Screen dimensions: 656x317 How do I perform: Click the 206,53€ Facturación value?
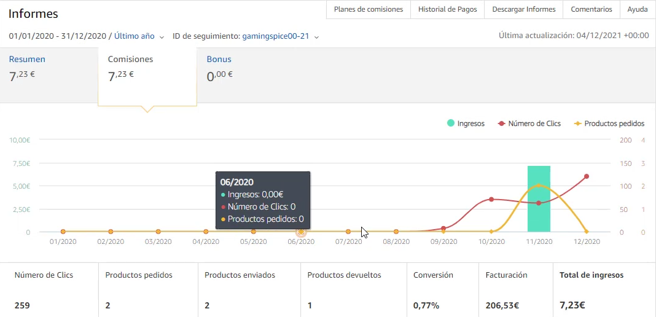click(x=502, y=306)
